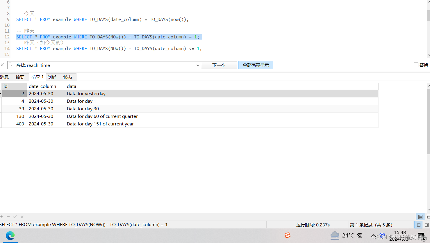Switch to form view icon
Image resolution: width=430 pixels, height=243 pixels.
[x=428, y=217]
